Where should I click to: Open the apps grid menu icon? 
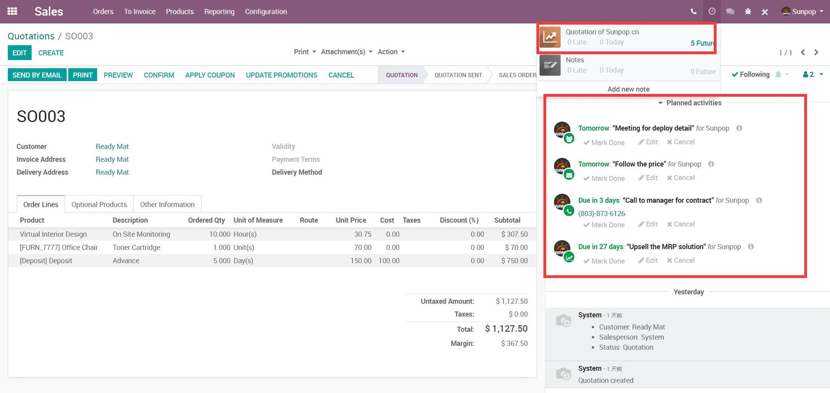(x=13, y=11)
